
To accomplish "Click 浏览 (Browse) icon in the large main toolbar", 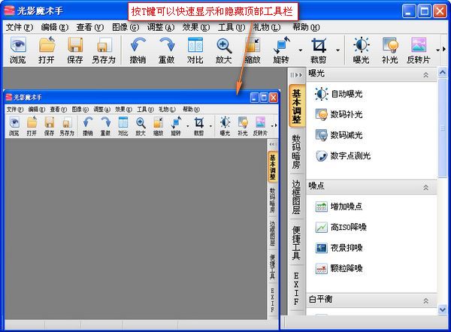I will [17, 50].
